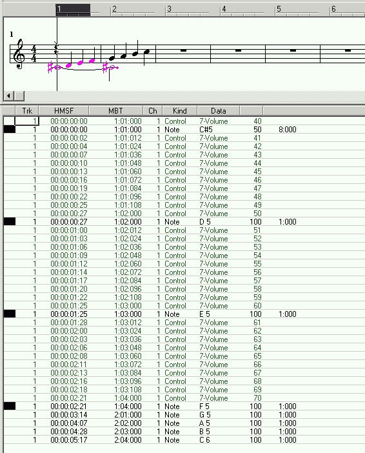Select the whole rest in measure 3
The image size is (365, 453).
[x=183, y=50]
